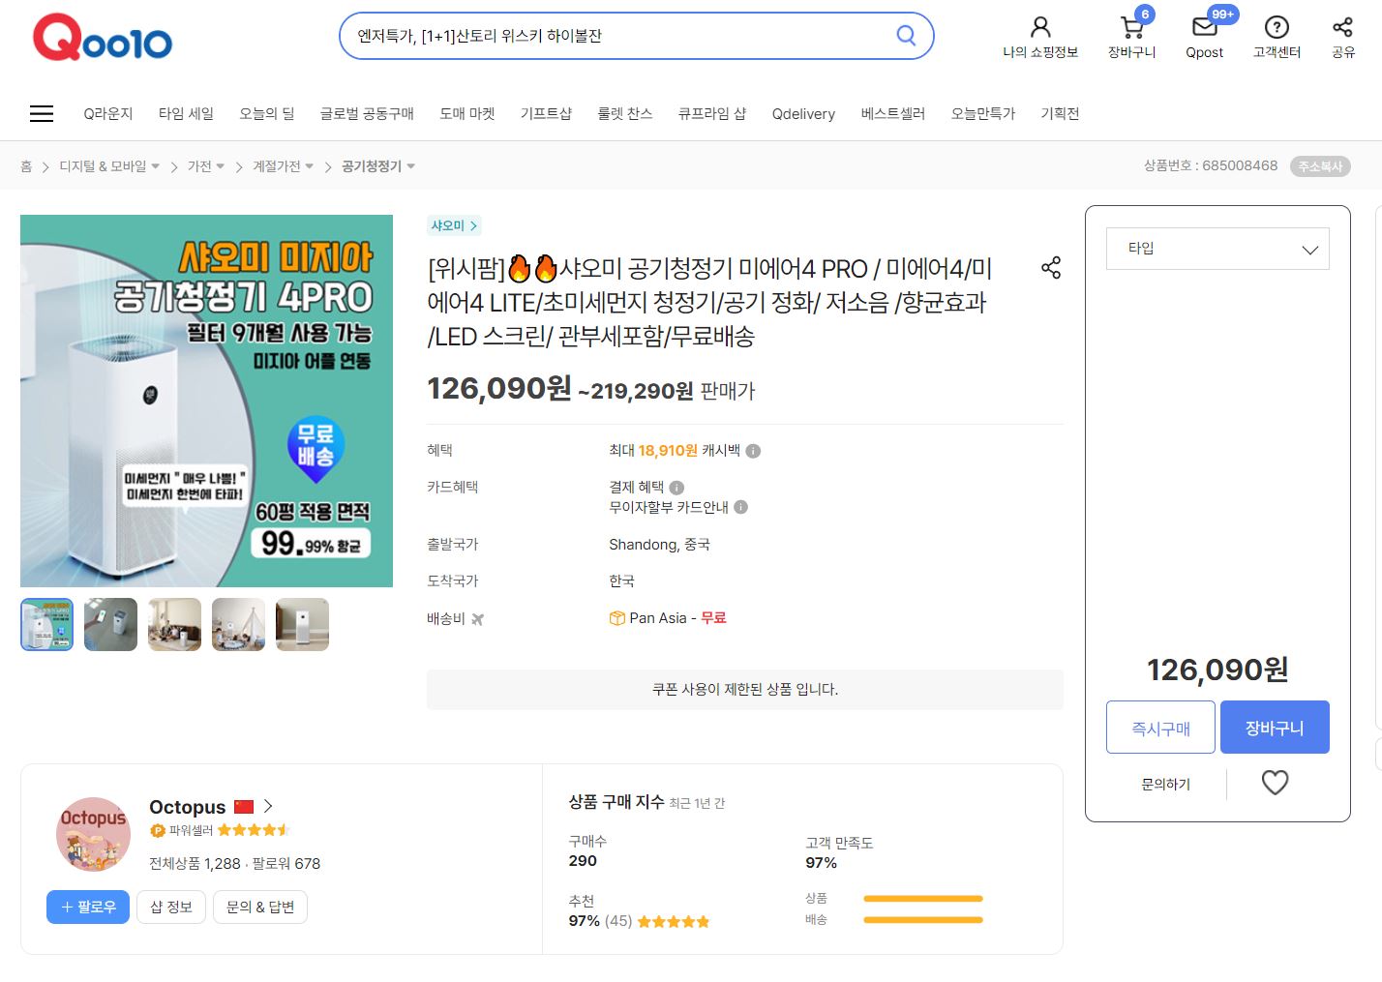
Task: Expand 계절가전 breadcrumb dropdown
Action: coord(309,166)
